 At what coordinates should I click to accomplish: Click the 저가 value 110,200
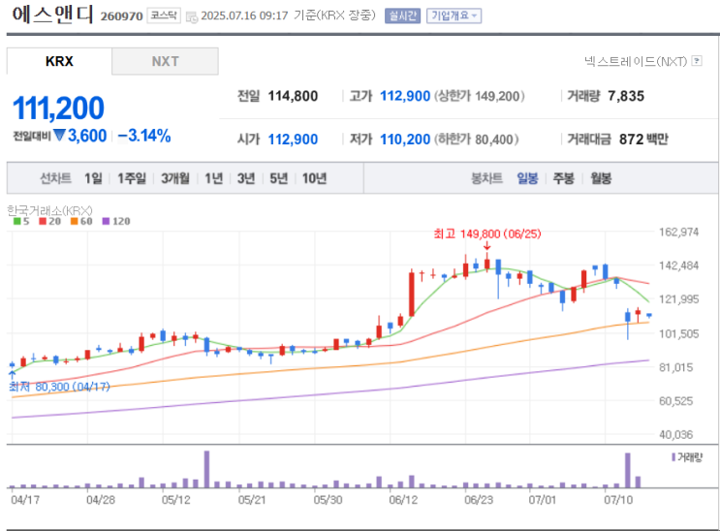coord(405,140)
